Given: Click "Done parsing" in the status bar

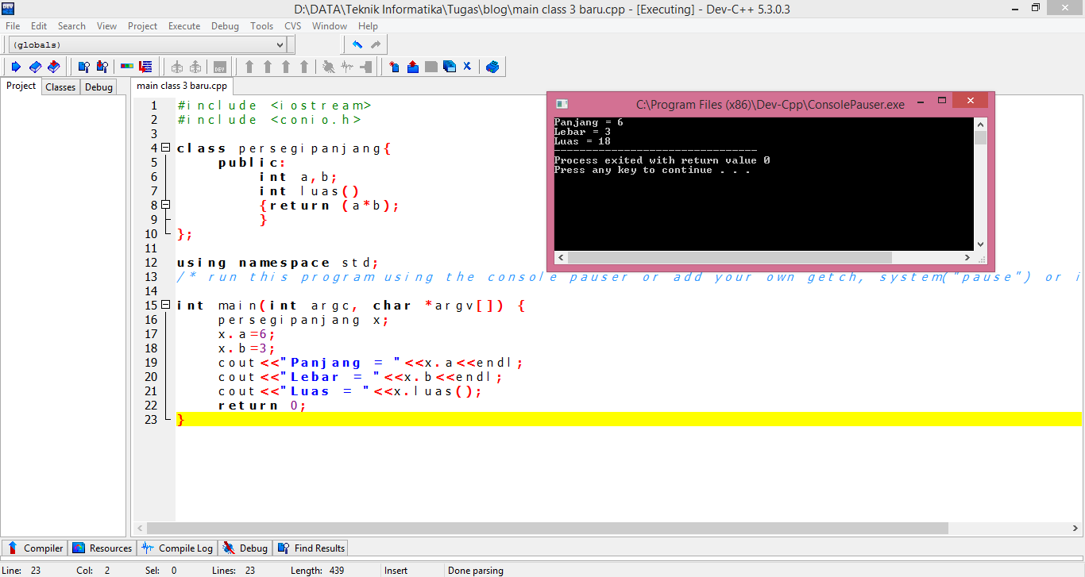Looking at the screenshot, I should tap(475, 570).
